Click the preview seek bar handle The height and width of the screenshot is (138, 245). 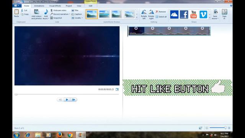point(16,95)
